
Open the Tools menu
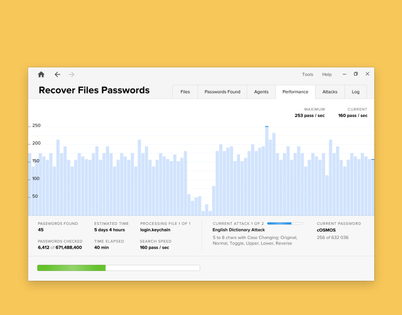pos(307,74)
